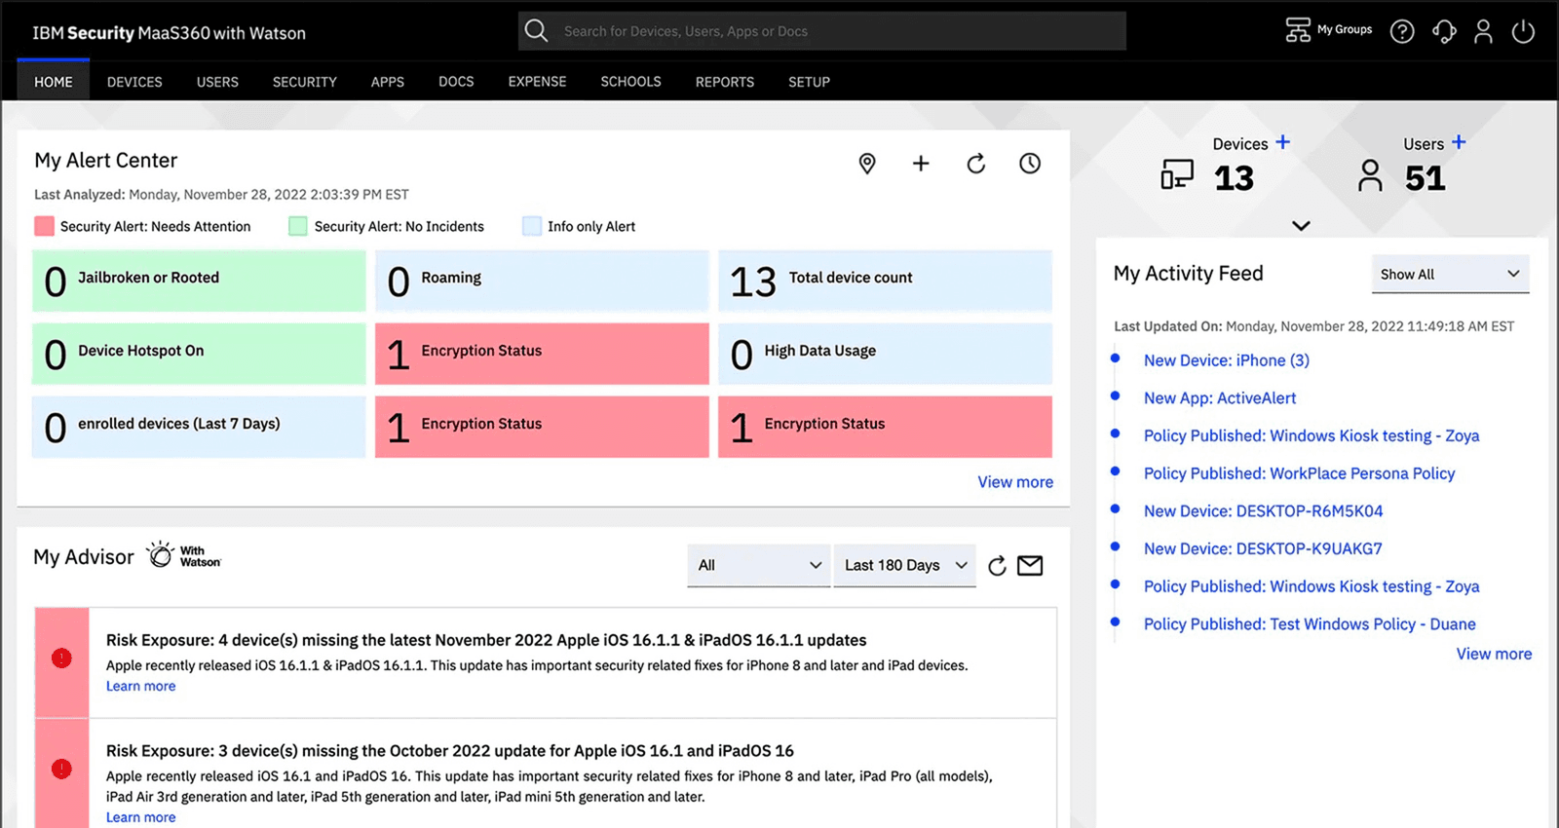Add a device with the plus icon
This screenshot has height=828, width=1559.
[x=1283, y=142]
